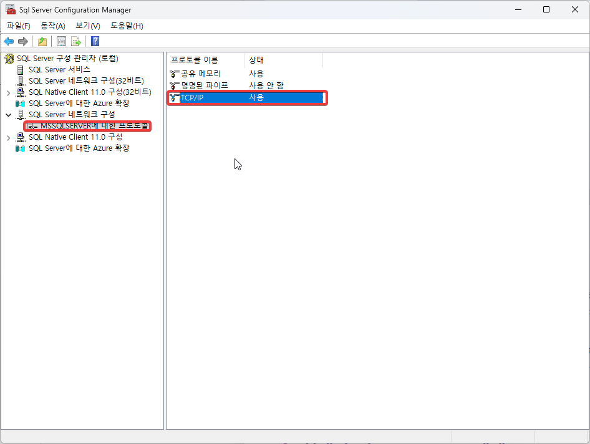Click the first SQL Server Azure 확장 icon

pyautogui.click(x=21, y=104)
